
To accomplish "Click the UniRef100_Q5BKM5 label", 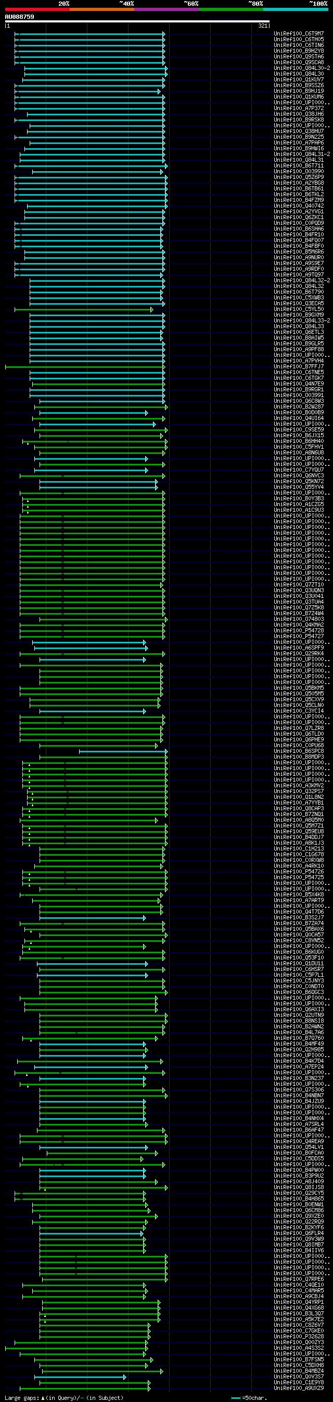I will [299, 688].
